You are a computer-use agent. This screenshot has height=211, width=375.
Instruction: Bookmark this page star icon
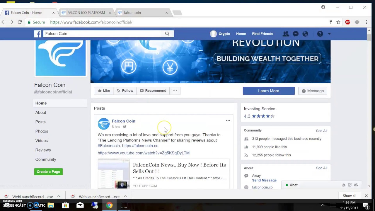338,22
